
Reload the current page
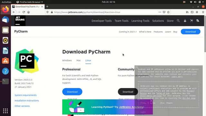tap(23, 12)
